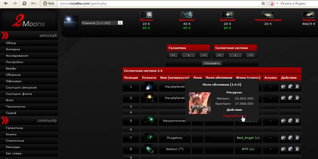Viewport: 318px width, 159px height.
Task: Click the Металл resource icon
Action: (x=146, y=14)
